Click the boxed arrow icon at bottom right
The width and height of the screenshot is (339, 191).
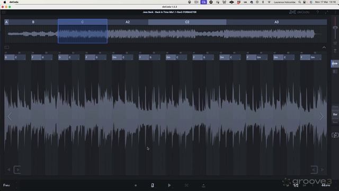coord(314,170)
